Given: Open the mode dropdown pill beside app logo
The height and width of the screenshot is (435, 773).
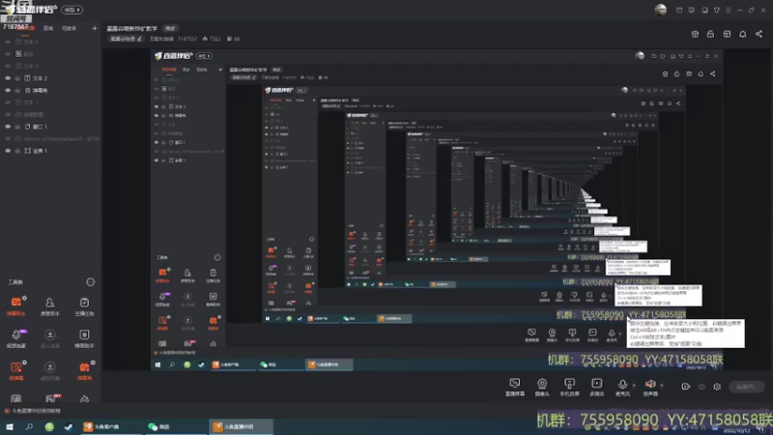Looking at the screenshot, I should [72, 10].
